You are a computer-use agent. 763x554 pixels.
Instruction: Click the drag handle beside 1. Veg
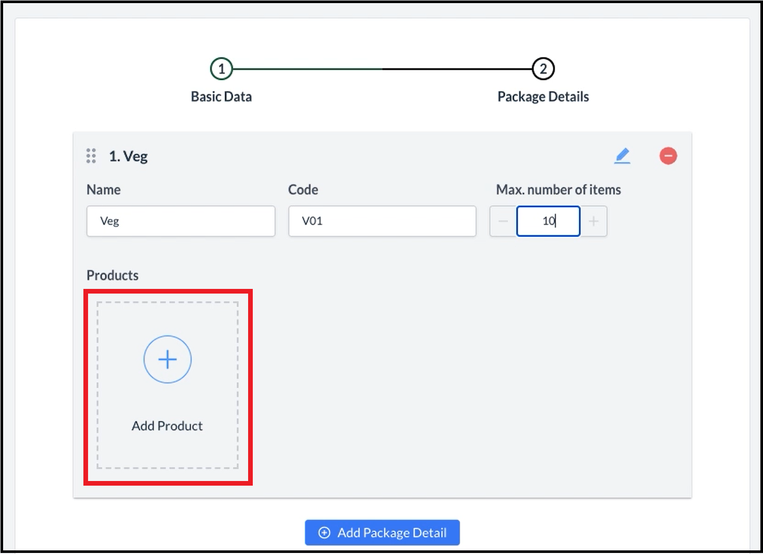pyautogui.click(x=91, y=156)
